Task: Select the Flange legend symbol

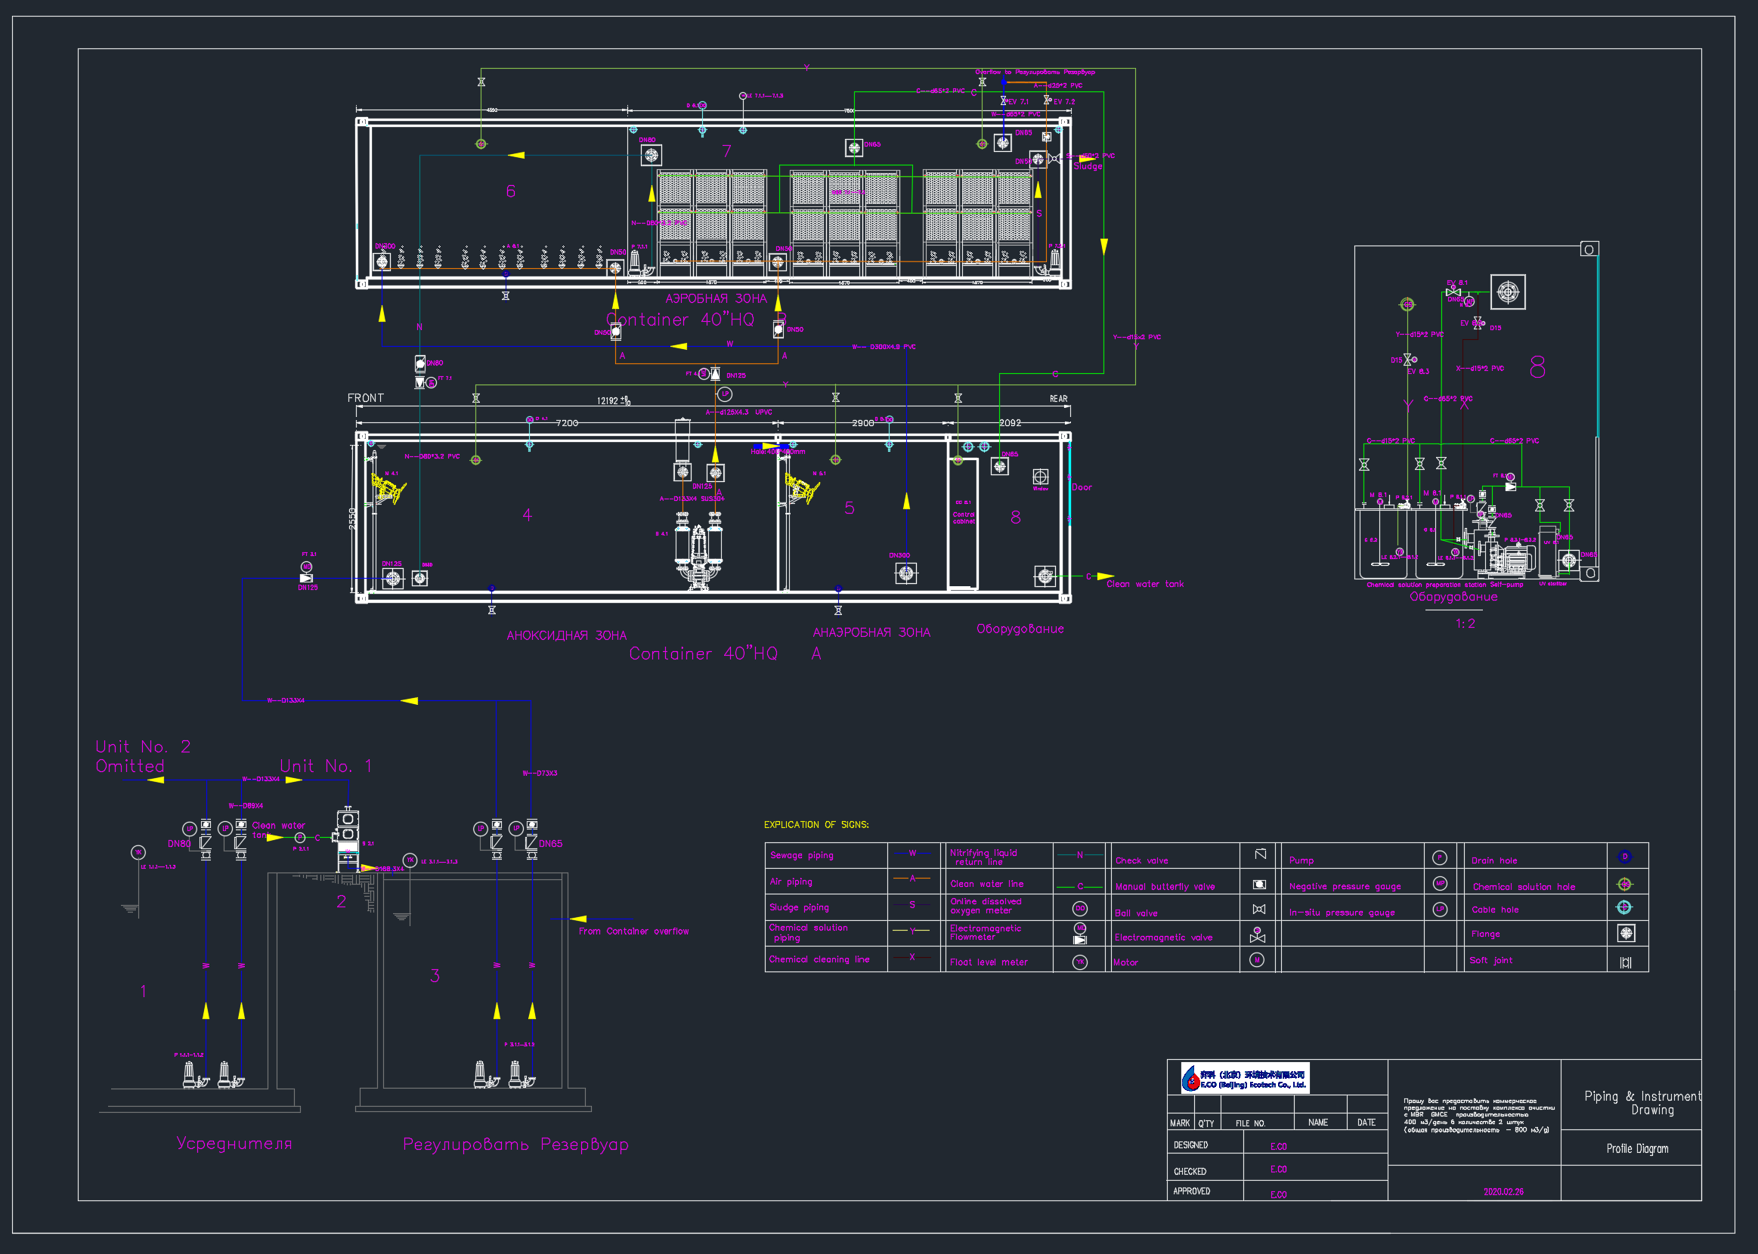Action: pos(1626,934)
